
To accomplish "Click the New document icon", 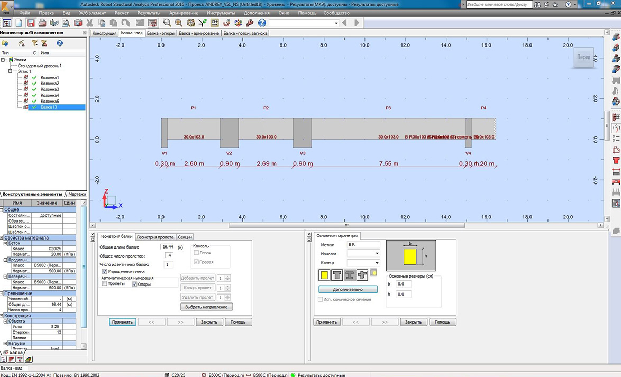I will [x=19, y=23].
